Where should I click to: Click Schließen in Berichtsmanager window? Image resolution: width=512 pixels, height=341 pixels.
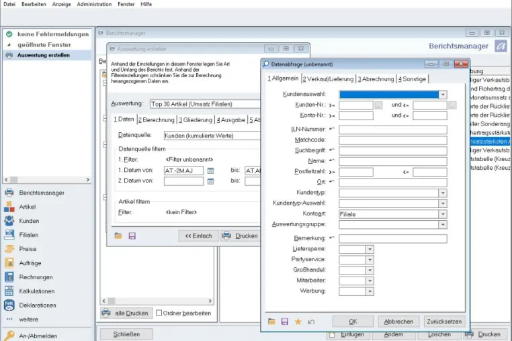[x=126, y=334]
